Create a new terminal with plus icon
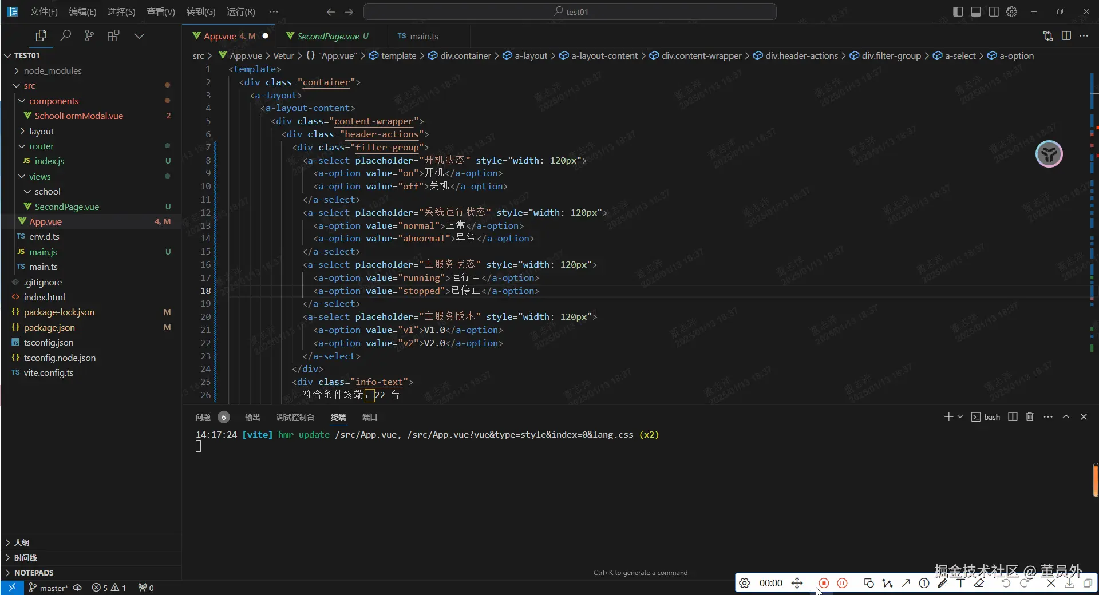This screenshot has width=1099, height=595. click(948, 416)
